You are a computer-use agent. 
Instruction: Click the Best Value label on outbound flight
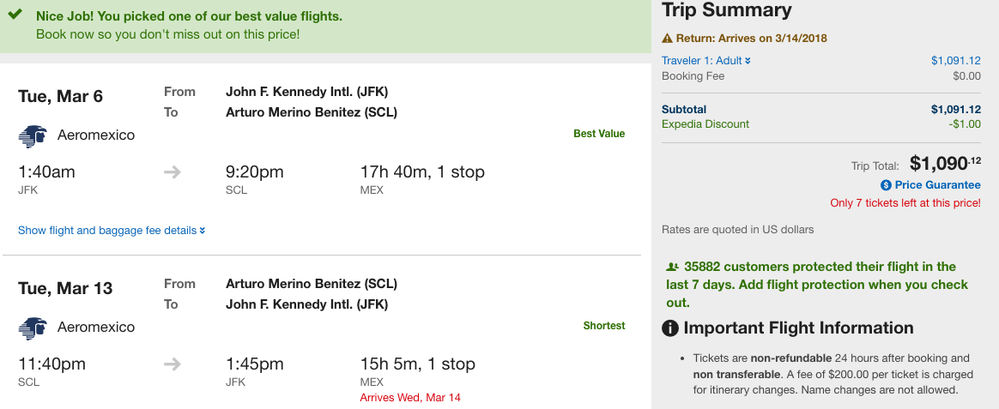tap(599, 134)
